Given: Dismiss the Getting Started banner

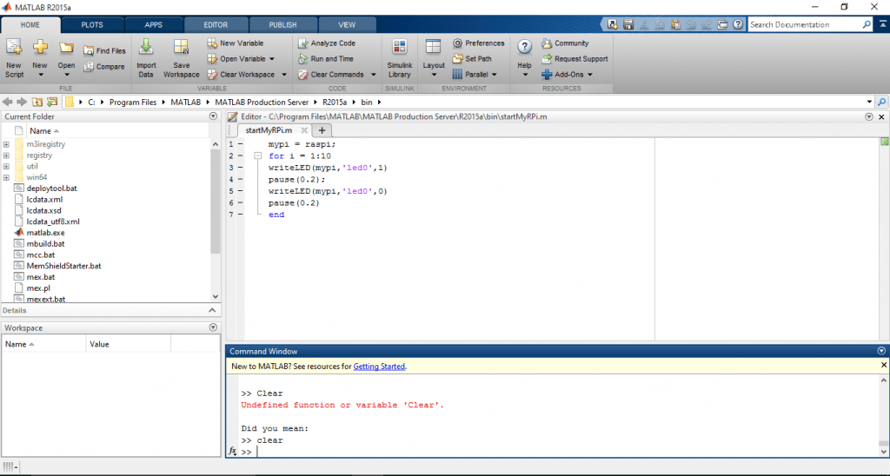Looking at the screenshot, I should click(x=884, y=366).
